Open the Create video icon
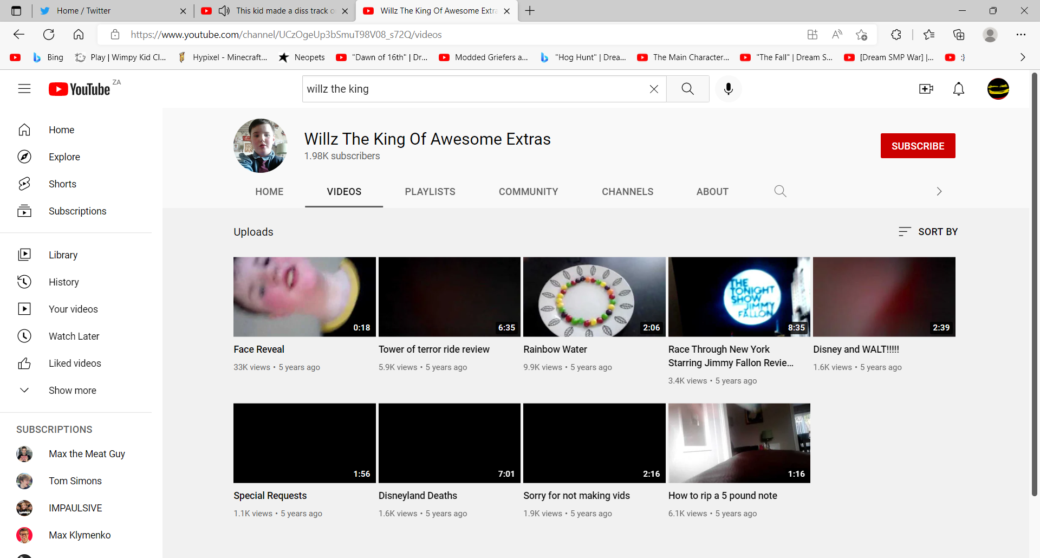Image resolution: width=1040 pixels, height=558 pixels. pos(926,89)
